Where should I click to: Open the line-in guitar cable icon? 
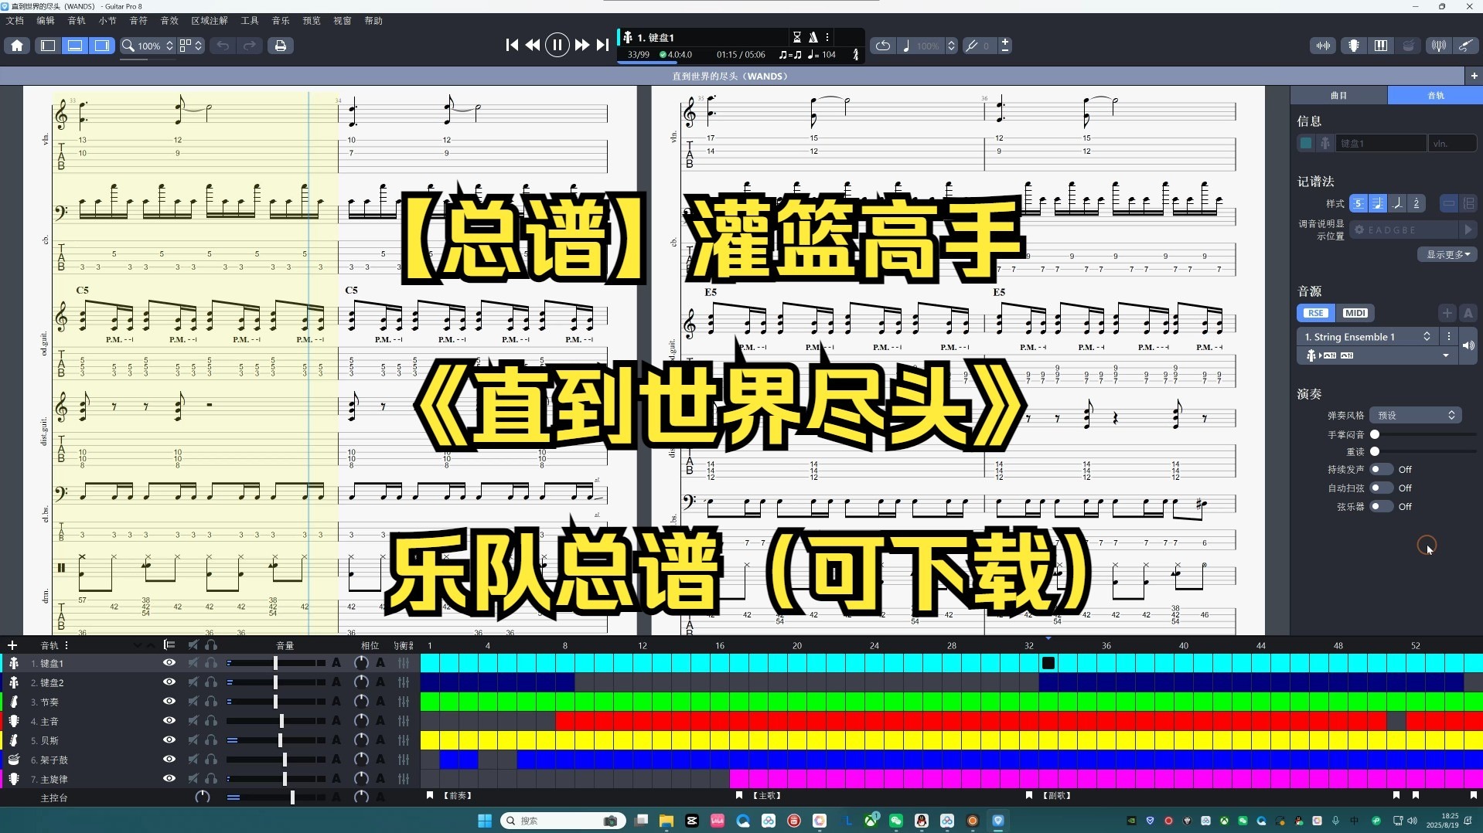click(x=1465, y=46)
